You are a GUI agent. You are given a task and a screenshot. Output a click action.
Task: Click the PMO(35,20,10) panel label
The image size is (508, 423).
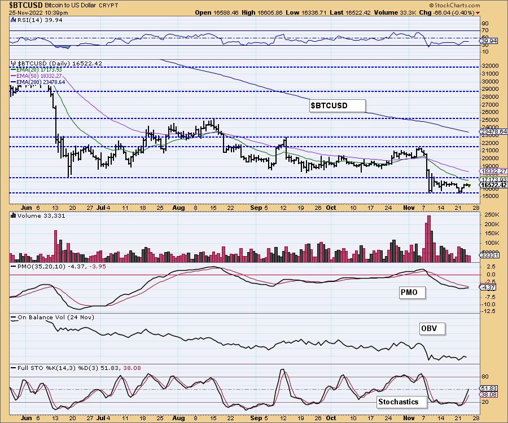tap(62, 266)
